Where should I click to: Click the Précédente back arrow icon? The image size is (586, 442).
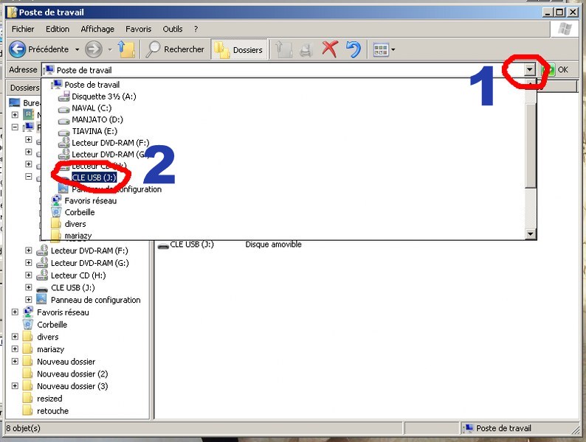tap(18, 49)
